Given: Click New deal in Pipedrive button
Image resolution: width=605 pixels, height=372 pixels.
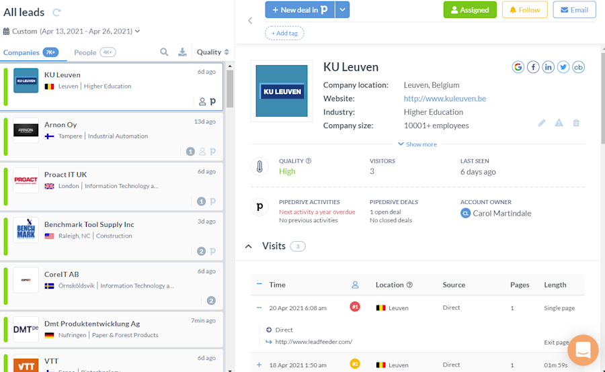Looking at the screenshot, I should point(300,9).
